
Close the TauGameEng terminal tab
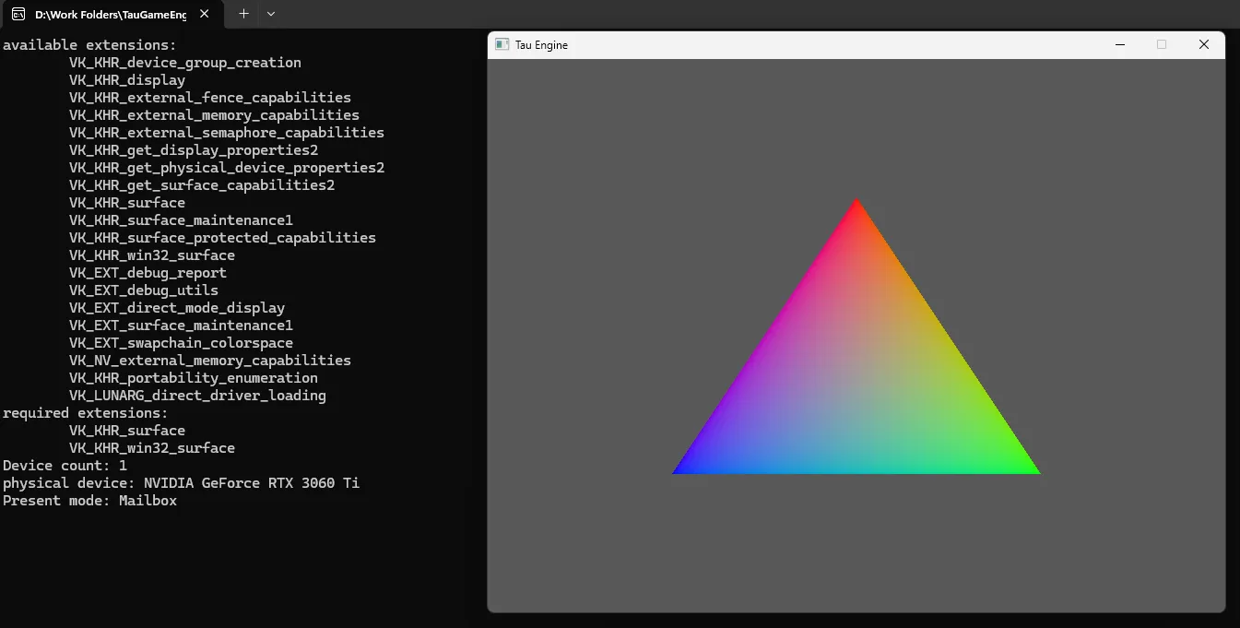coord(205,14)
